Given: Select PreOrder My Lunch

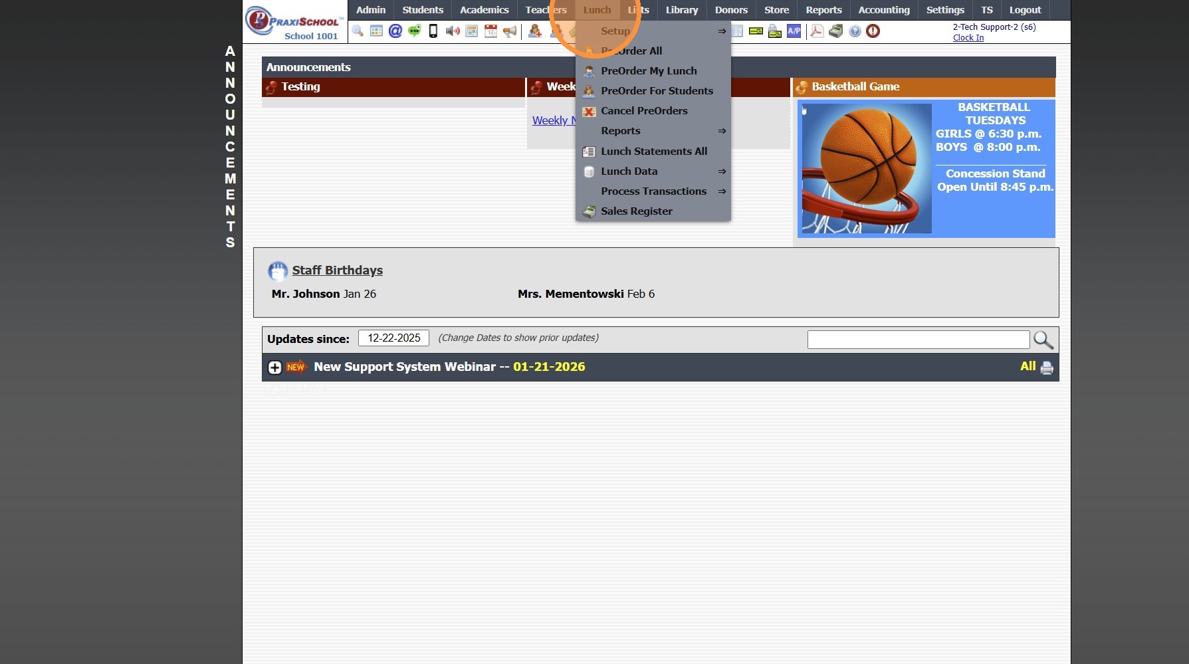Looking at the screenshot, I should [653, 70].
